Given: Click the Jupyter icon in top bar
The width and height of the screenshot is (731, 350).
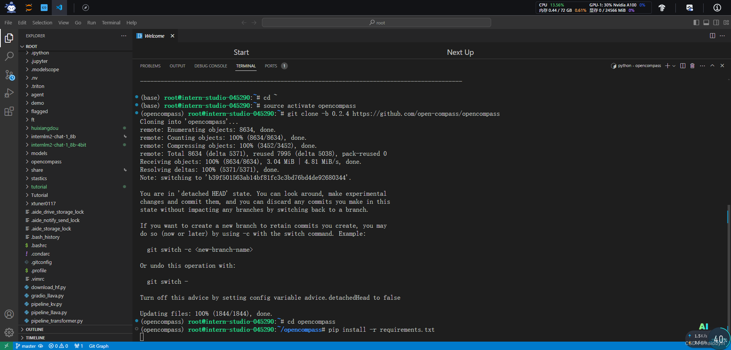Looking at the screenshot, I should tap(29, 7).
